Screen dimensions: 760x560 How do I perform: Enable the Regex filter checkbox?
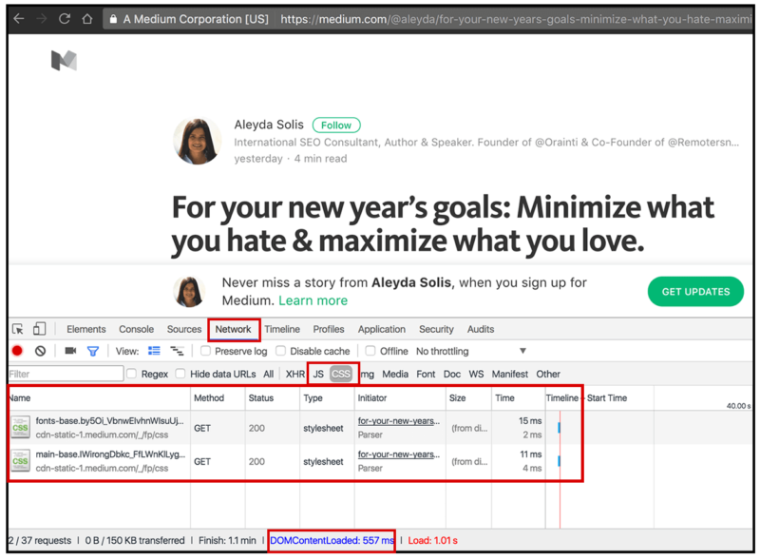131,373
